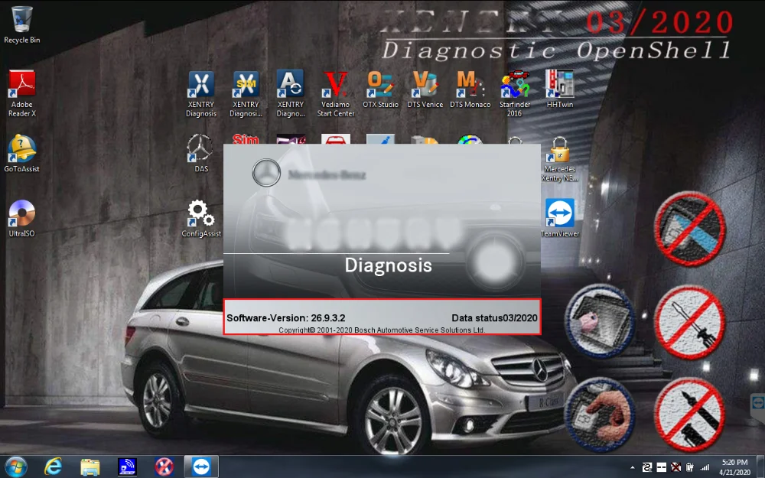Click the Diagnosis title on the splash screen
This screenshot has height=478, width=765.
(x=389, y=265)
